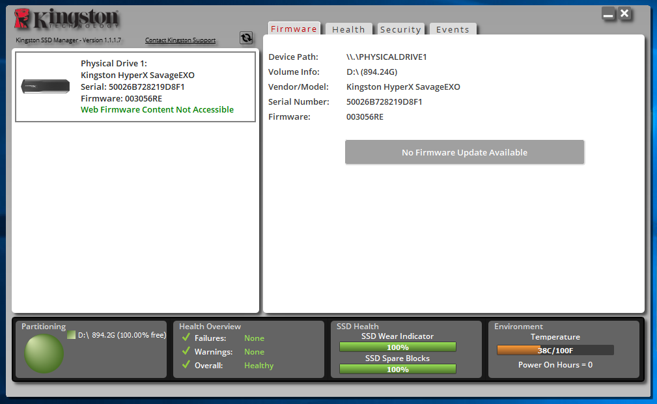Click the Temperature 38C/100F bar

click(555, 350)
